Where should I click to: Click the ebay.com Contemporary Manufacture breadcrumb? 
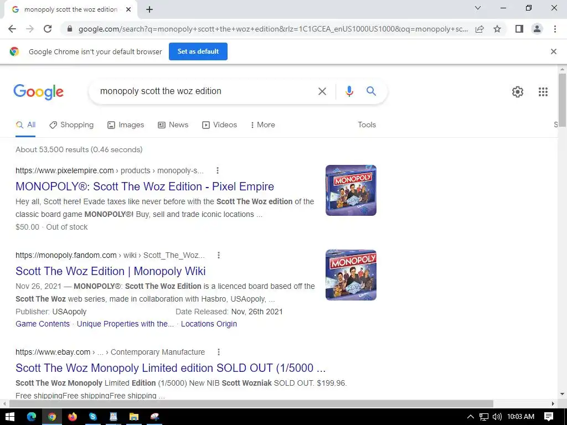[110, 352]
